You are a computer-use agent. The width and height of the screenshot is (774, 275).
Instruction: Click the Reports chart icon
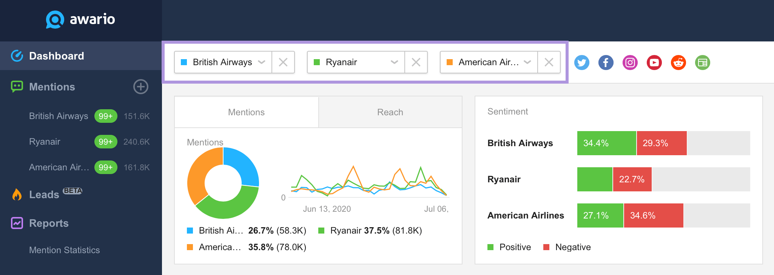click(17, 223)
